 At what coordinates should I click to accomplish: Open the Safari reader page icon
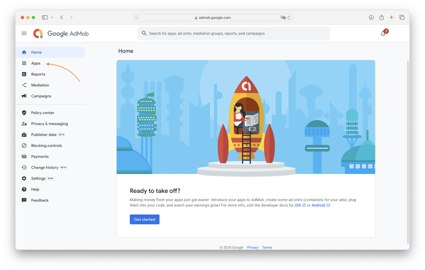click(x=137, y=18)
